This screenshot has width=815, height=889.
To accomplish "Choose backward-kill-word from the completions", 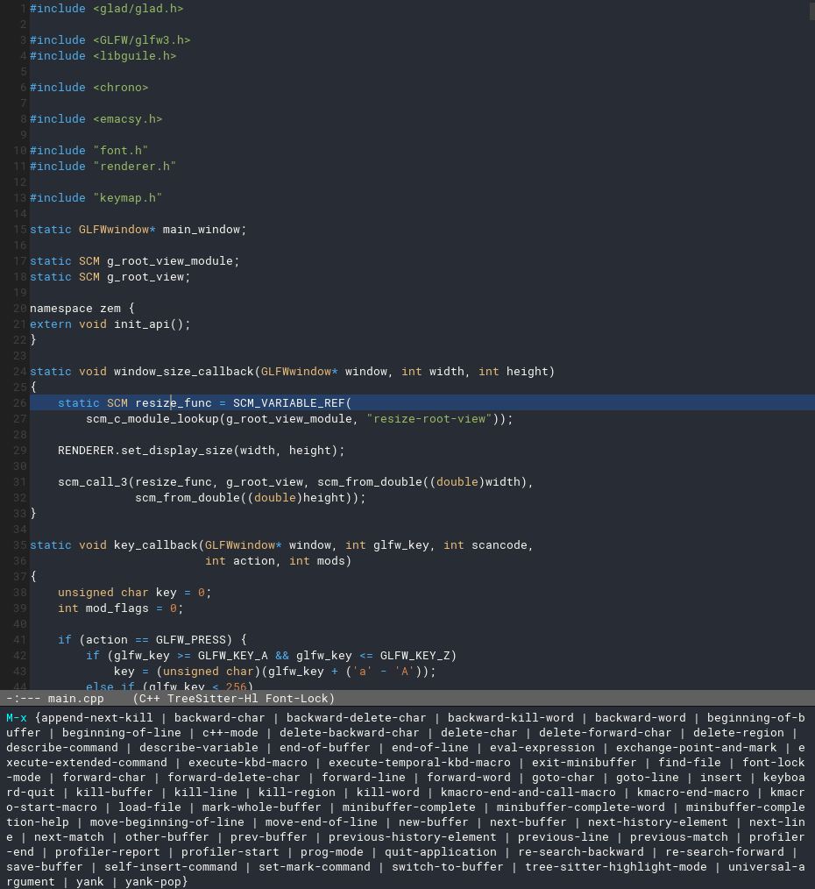I will 511,717.
